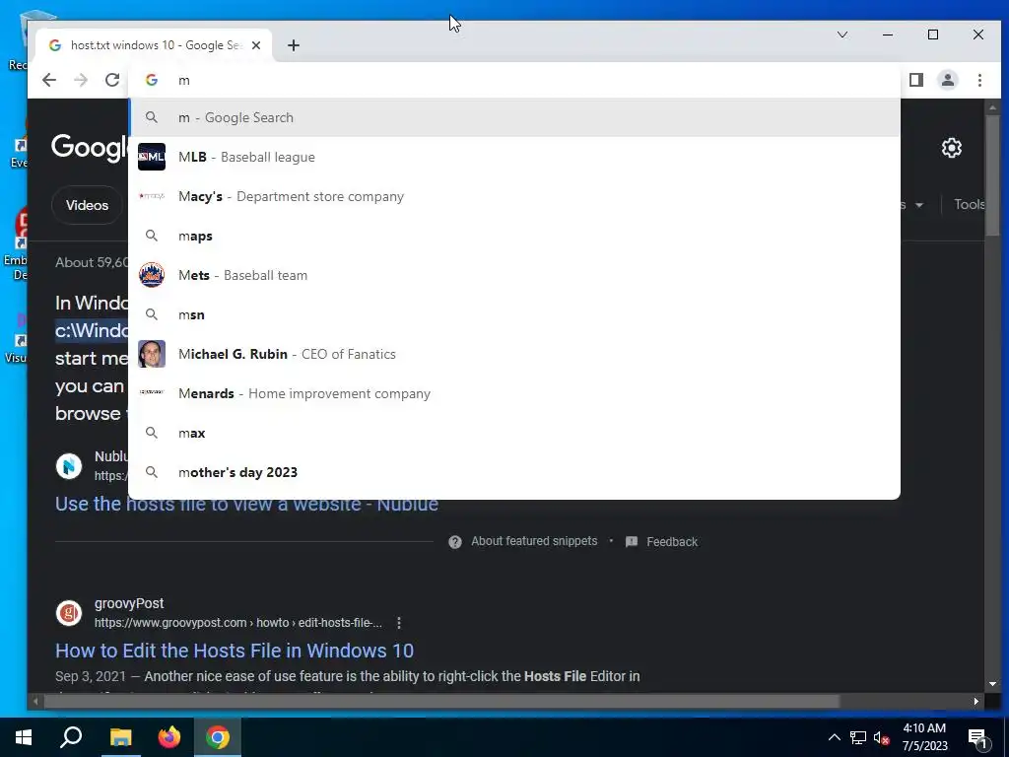
Task: Choose the MLB Baseball league suggestion
Action: point(514,157)
